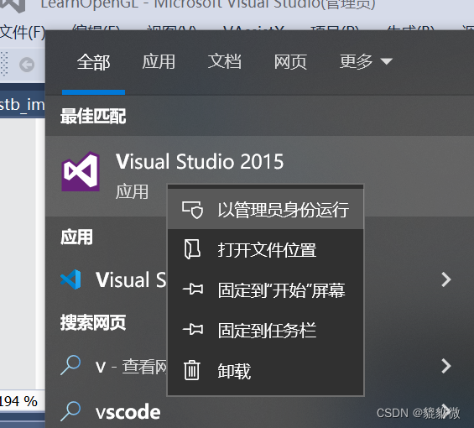474x428 pixels.
Task: Click the back navigation arrow in Visual Studio toolbar
Action: pos(27,65)
